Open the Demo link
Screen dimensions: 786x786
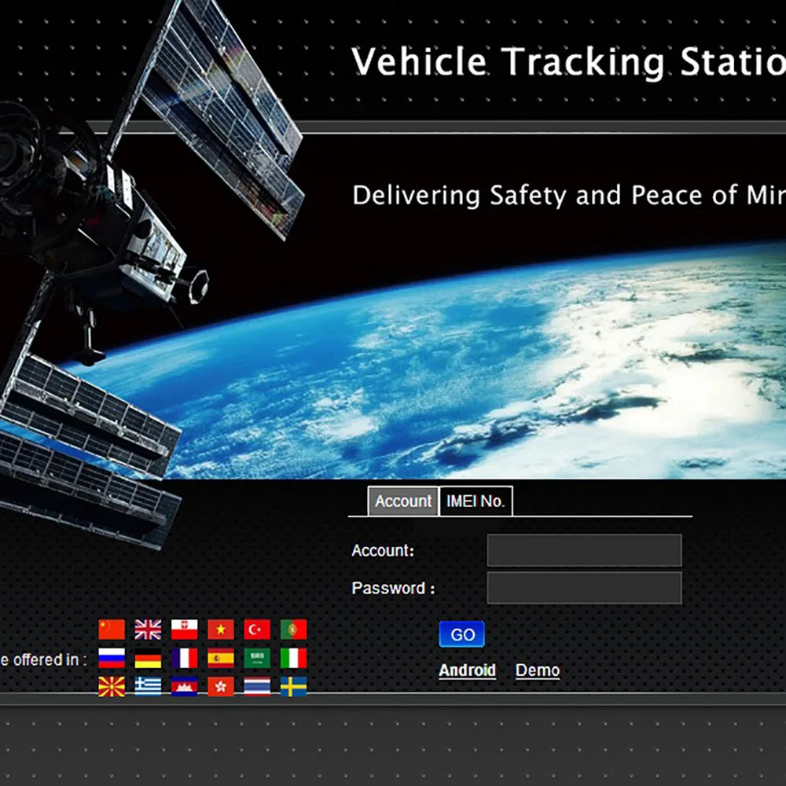pyautogui.click(x=538, y=670)
